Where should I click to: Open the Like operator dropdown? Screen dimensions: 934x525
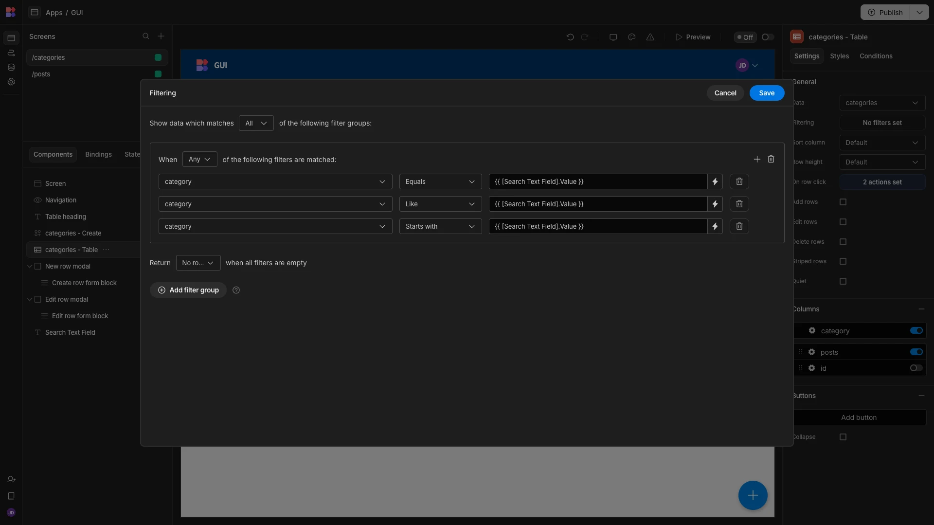[440, 204]
